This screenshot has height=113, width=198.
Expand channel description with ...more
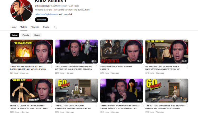pos(87,10)
